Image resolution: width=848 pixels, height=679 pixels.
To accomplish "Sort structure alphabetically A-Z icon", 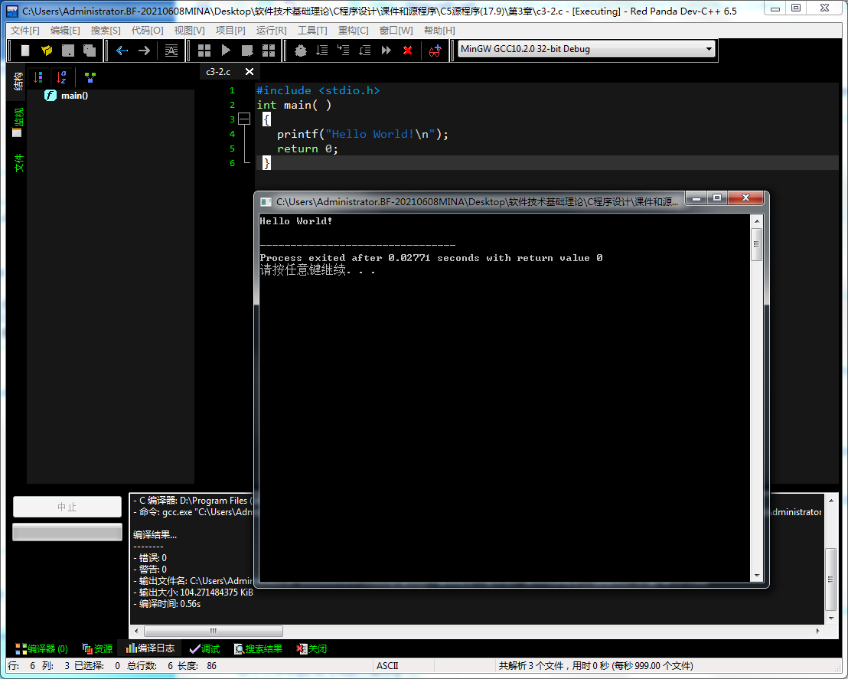I will pos(61,77).
